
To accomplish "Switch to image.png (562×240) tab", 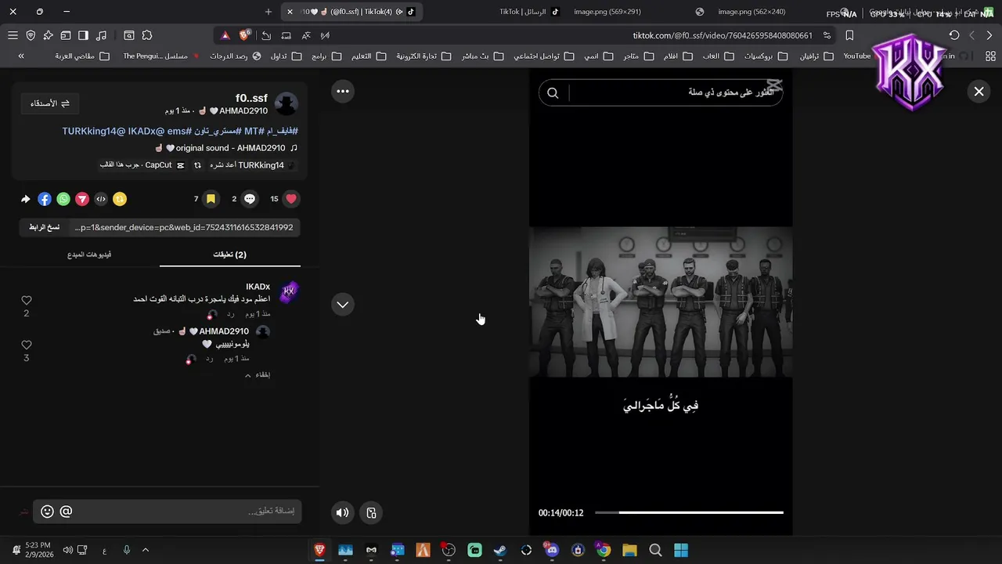I will coord(751,12).
